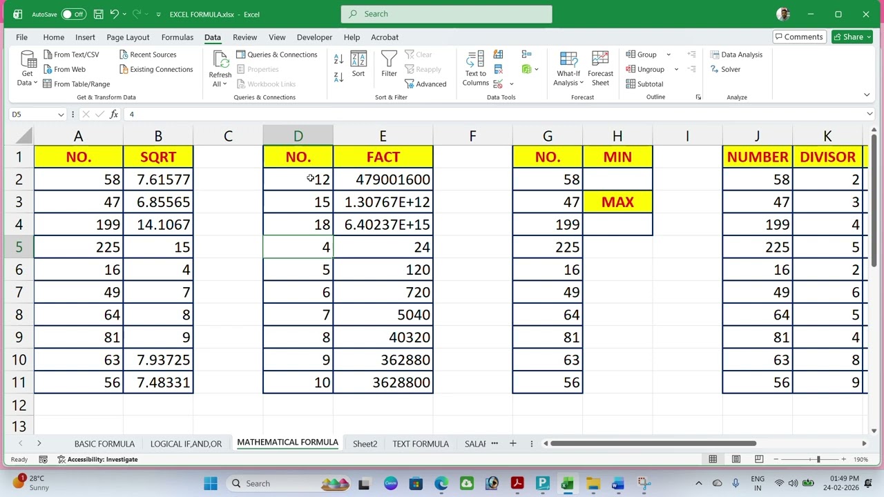The image size is (884, 497).
Task: Click the Data Validation icon
Action: coord(499,84)
